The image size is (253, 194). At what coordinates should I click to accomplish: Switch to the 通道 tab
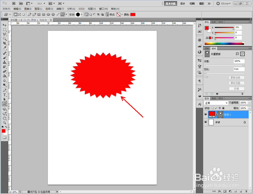pyautogui.click(x=214, y=98)
